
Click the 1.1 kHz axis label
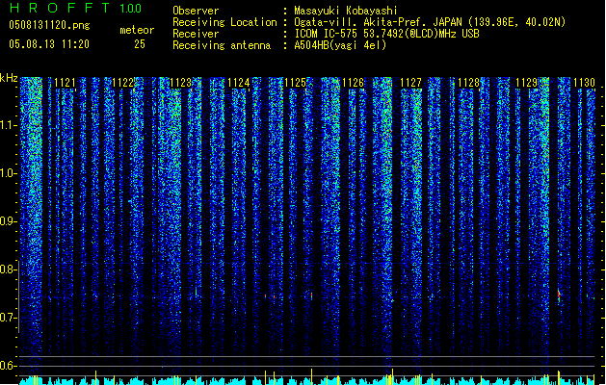click(x=8, y=125)
